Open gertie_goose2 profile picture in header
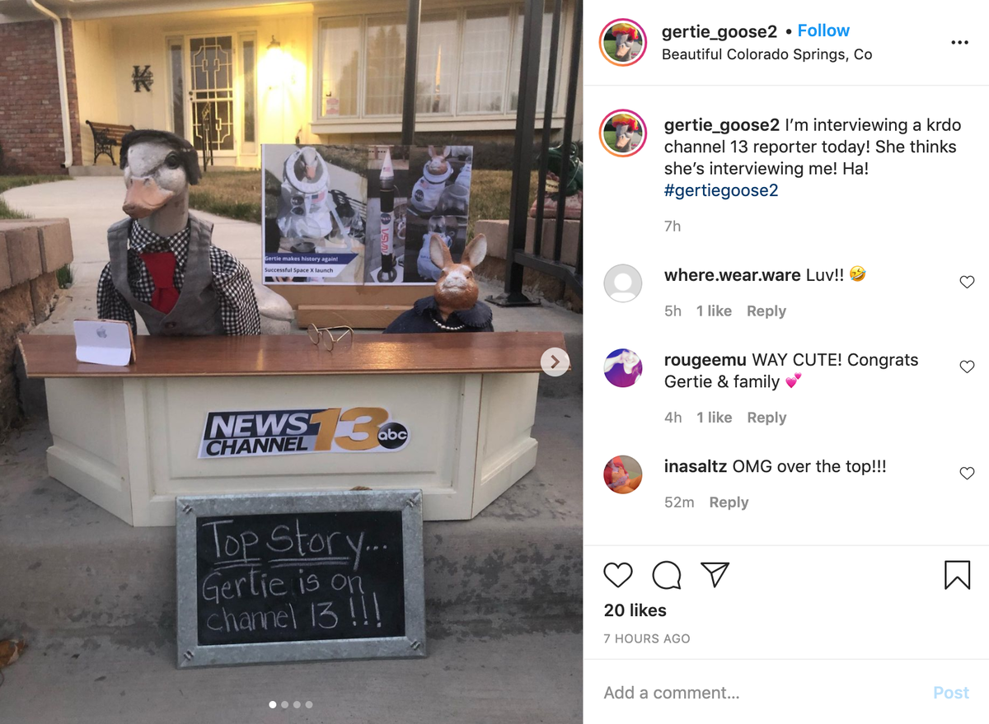 click(x=623, y=43)
